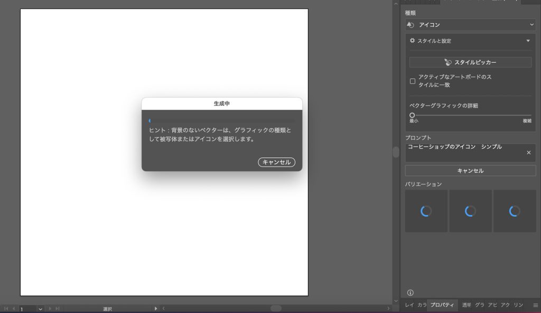Open the panel menu hamburger icon
The image size is (541, 313).
click(x=535, y=305)
